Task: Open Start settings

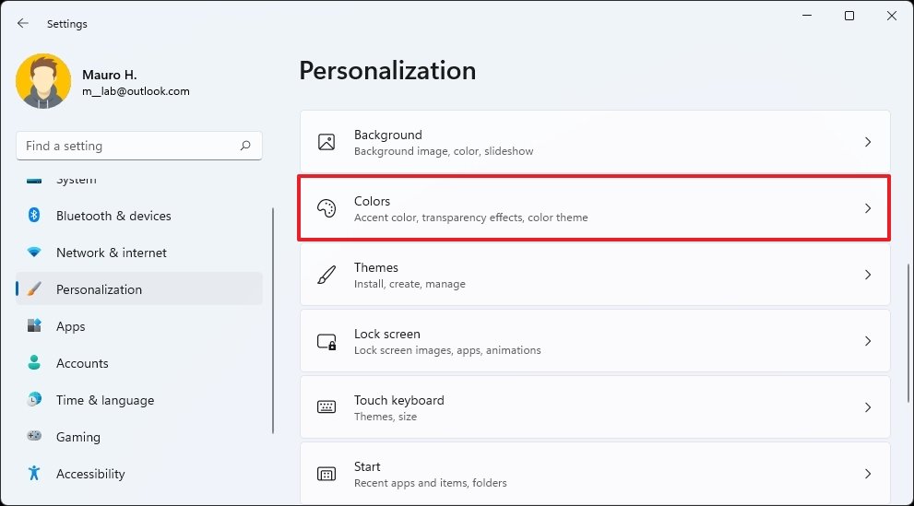Action: 595,474
